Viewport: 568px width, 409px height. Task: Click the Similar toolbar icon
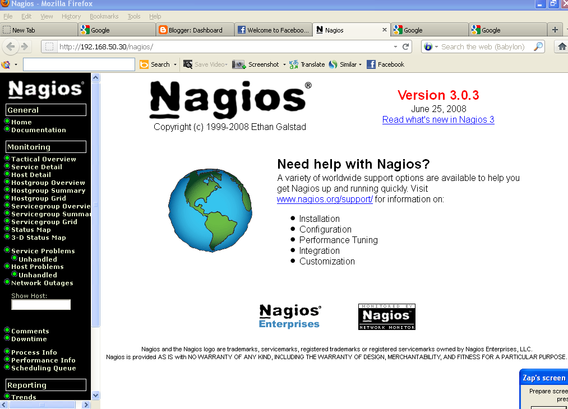[333, 64]
